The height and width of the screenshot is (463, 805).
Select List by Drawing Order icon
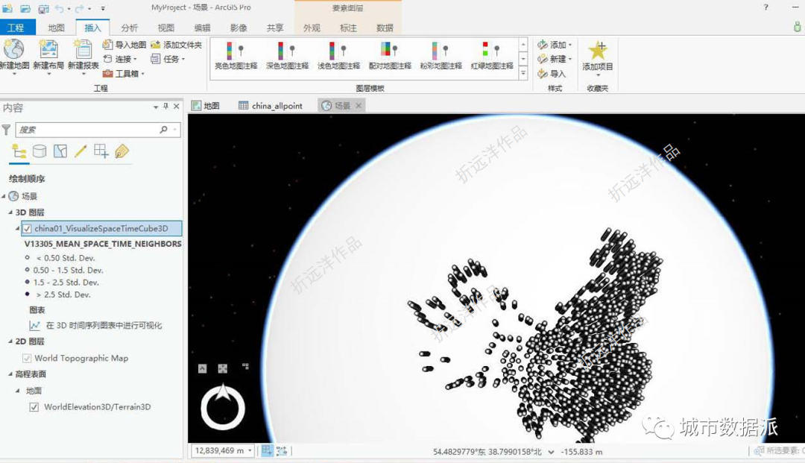point(19,151)
